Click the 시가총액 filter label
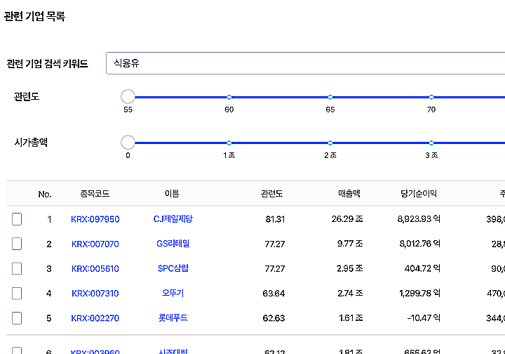Viewport: 505px width, 354px height. pyautogui.click(x=31, y=142)
